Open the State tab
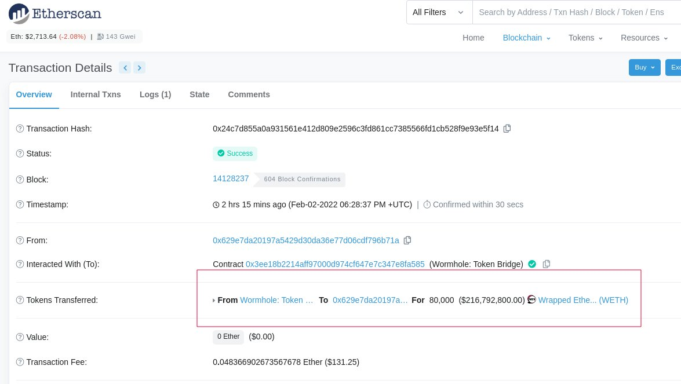 coord(199,94)
